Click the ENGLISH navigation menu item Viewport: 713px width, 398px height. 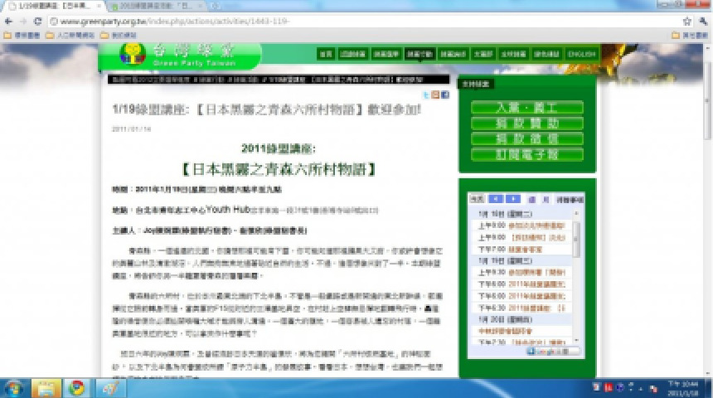click(581, 54)
